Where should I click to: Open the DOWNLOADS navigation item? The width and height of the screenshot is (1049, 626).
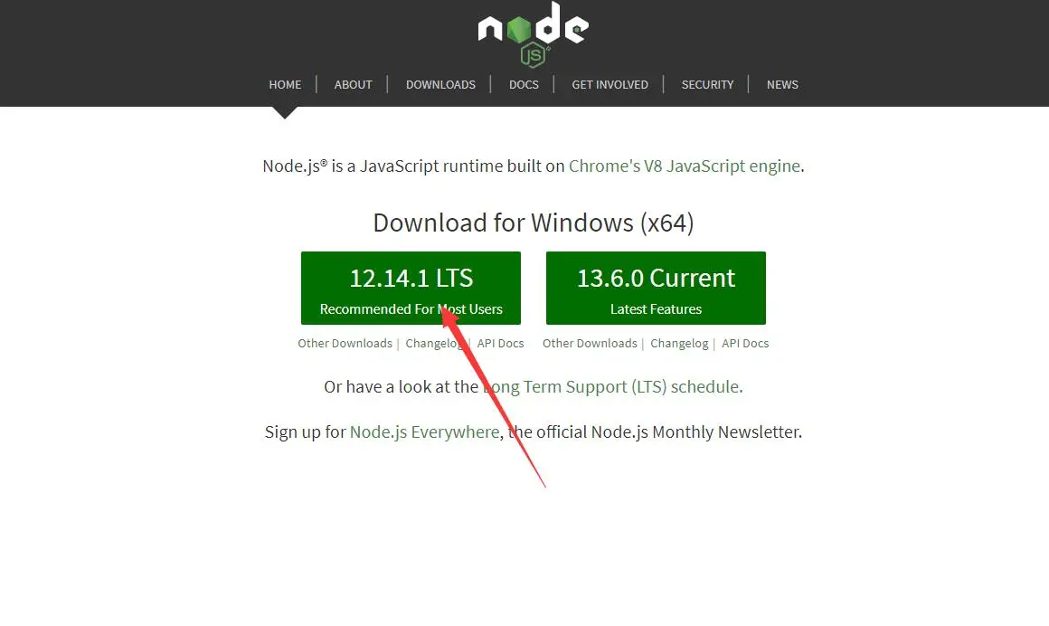click(441, 85)
